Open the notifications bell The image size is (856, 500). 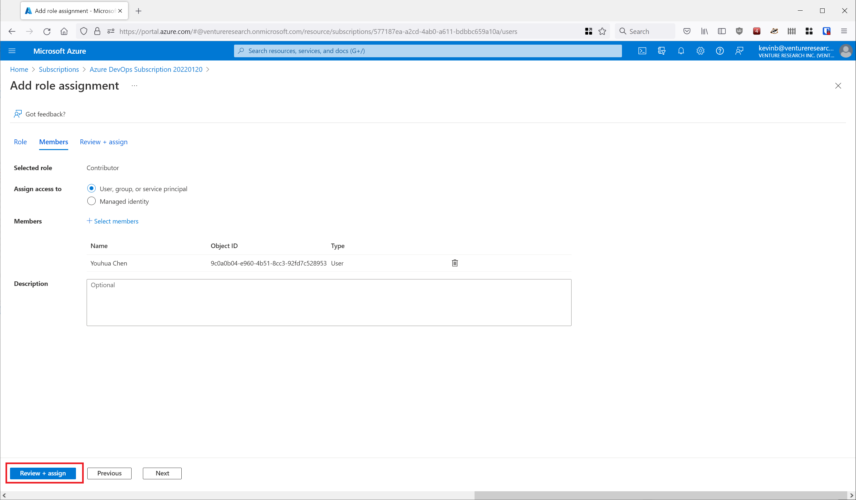click(x=681, y=51)
